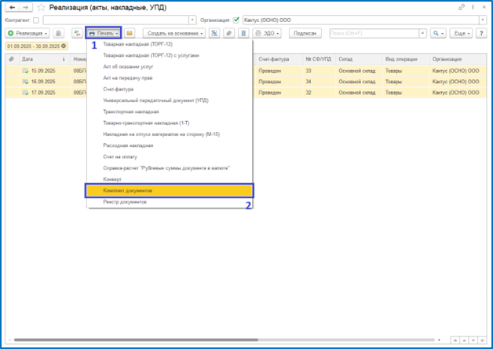The width and height of the screenshot is (493, 349).
Task: Click the Реализация create button
Action: point(27,34)
